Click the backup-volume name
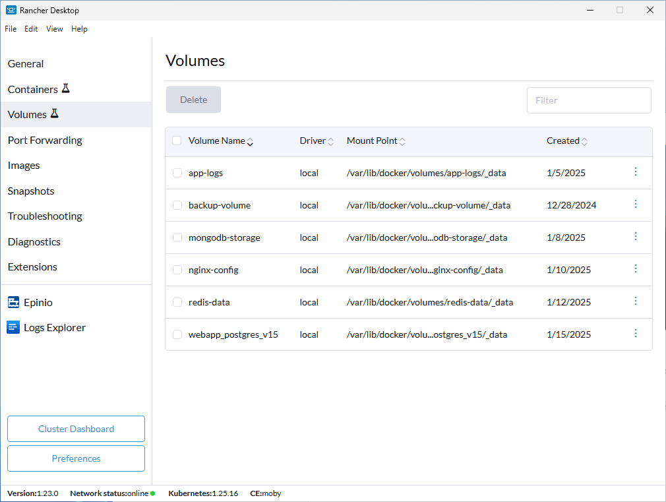666x502 pixels. coord(220,205)
